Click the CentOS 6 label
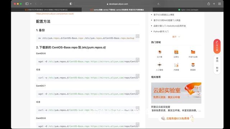 (41, 53)
